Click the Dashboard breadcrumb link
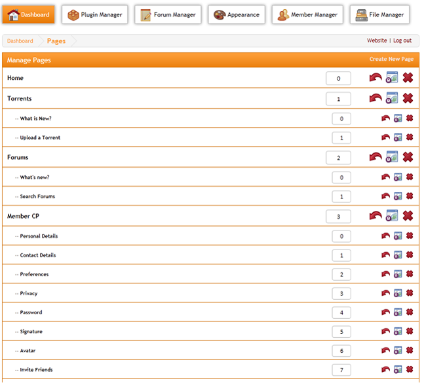424x383 pixels. (x=20, y=41)
